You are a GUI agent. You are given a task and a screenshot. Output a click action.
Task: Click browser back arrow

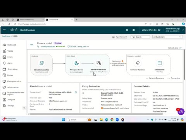pos(3,24)
